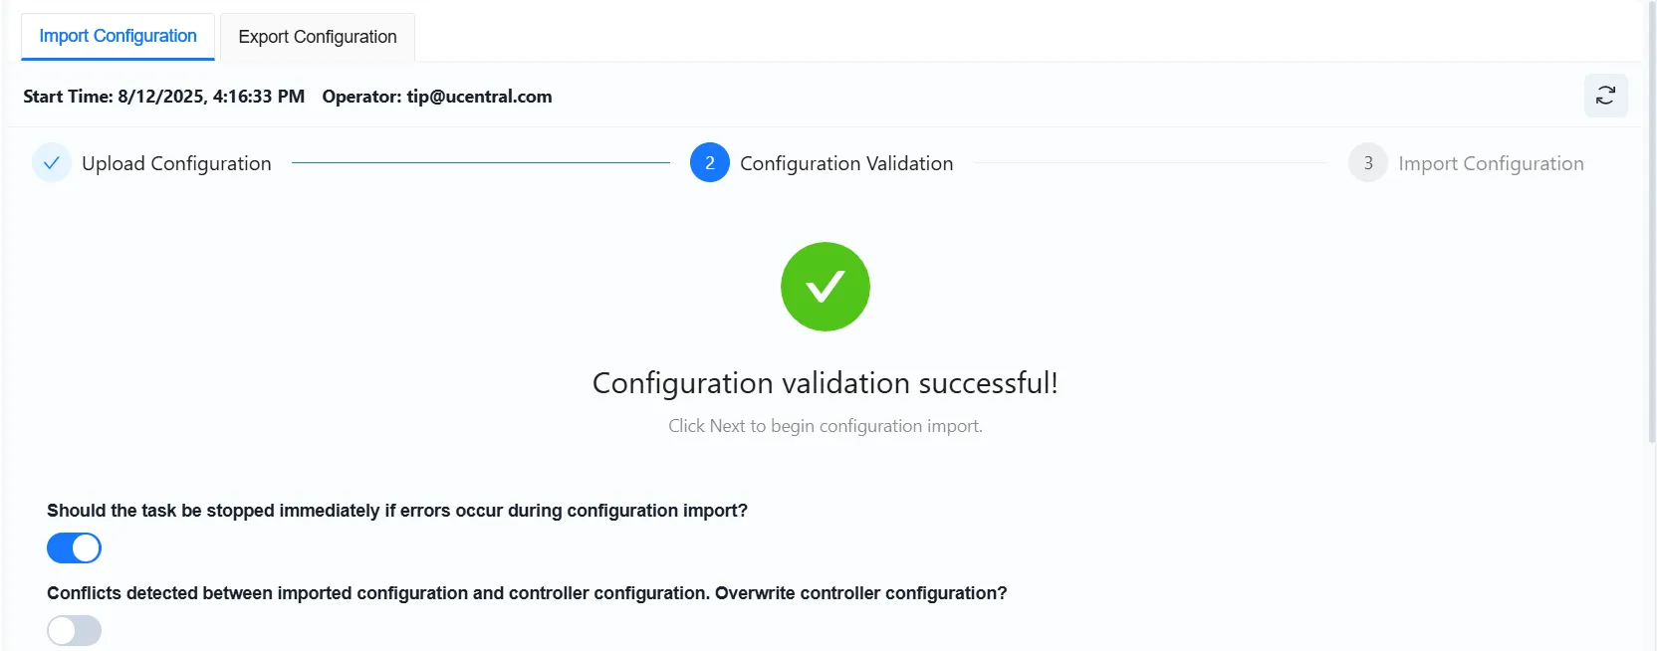Image resolution: width=1657 pixels, height=651 pixels.
Task: Click the refresh icon button
Action: pyautogui.click(x=1605, y=96)
